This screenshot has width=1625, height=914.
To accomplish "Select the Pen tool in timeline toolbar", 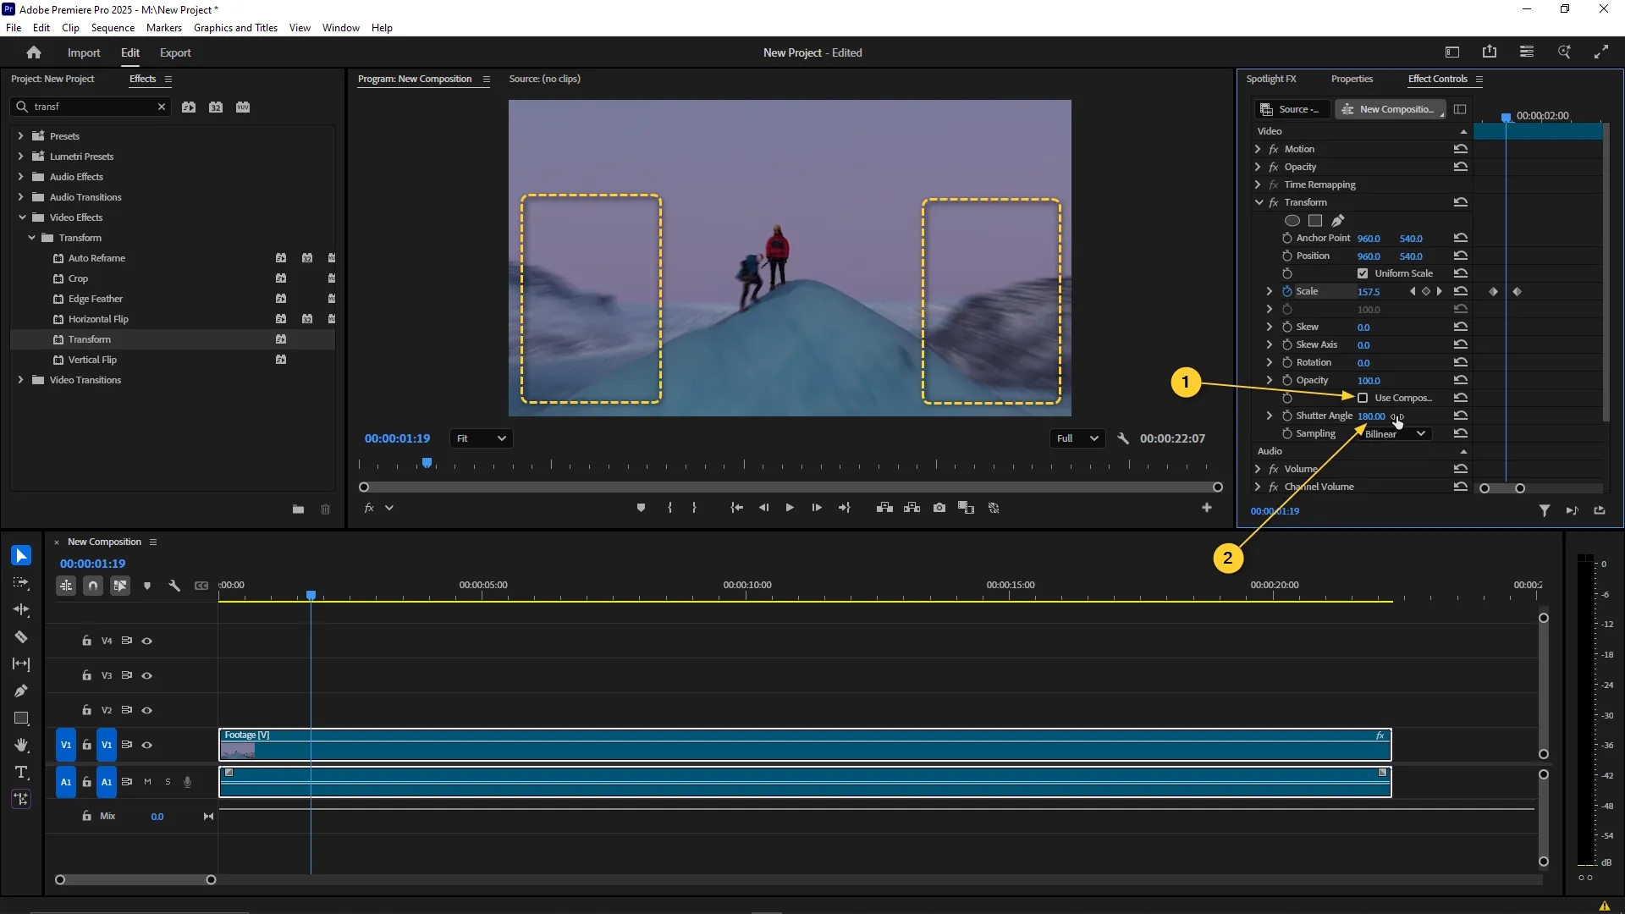I will click(21, 691).
